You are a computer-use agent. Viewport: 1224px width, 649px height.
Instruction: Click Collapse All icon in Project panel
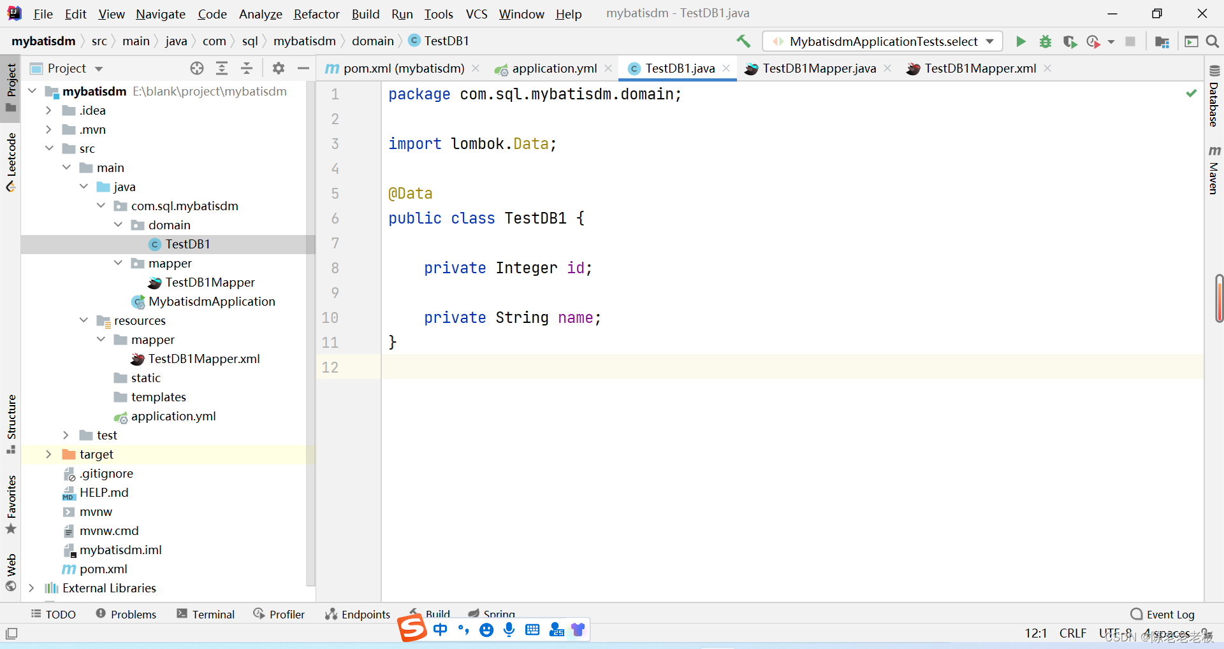pyautogui.click(x=247, y=68)
